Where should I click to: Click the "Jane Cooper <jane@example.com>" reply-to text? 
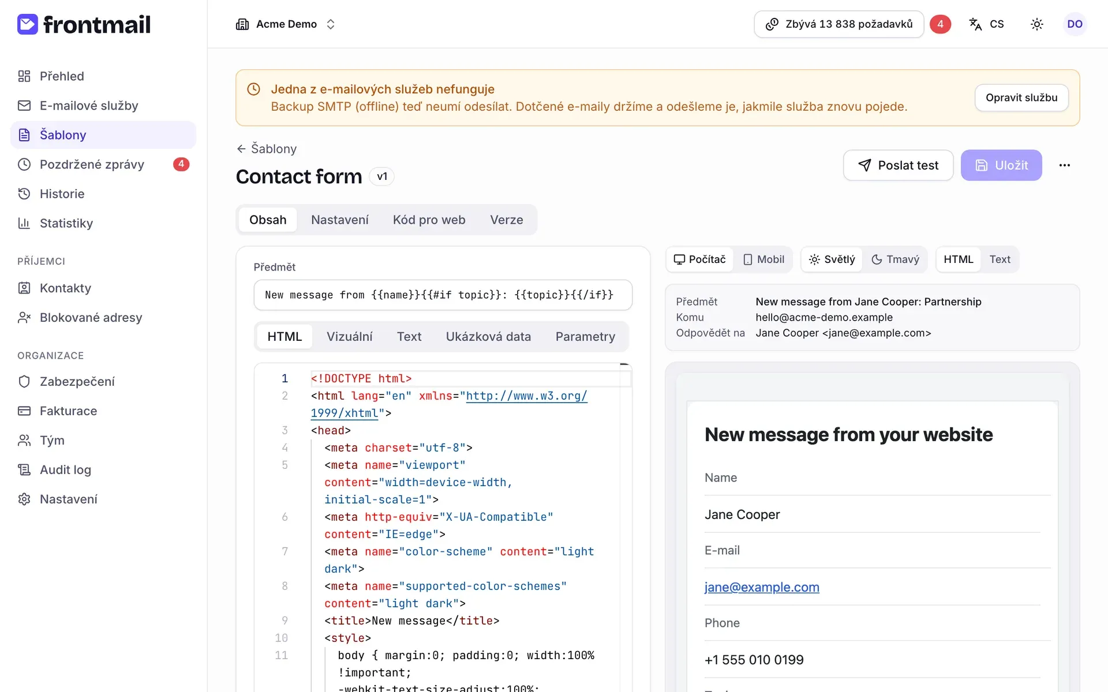[x=843, y=333]
